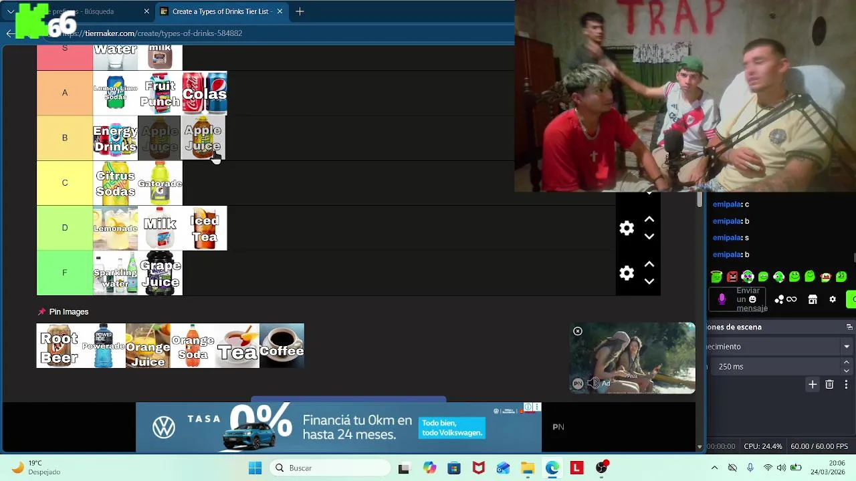The width and height of the screenshot is (856, 481).
Task: Open OBS Studio from the taskbar
Action: click(602, 468)
